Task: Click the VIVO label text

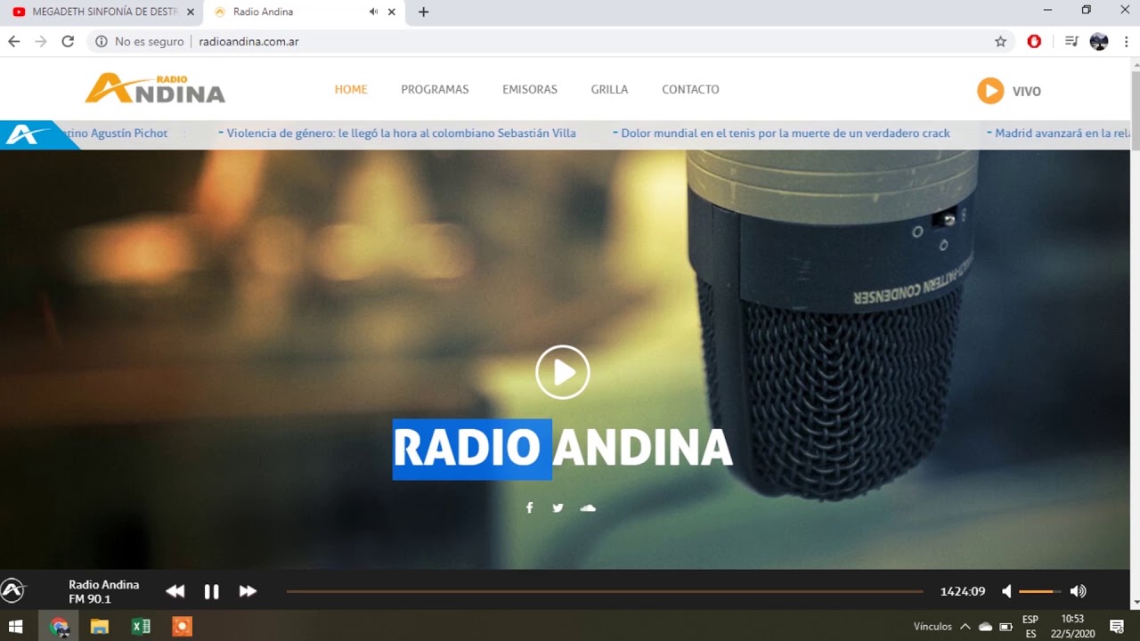Action: (1026, 91)
